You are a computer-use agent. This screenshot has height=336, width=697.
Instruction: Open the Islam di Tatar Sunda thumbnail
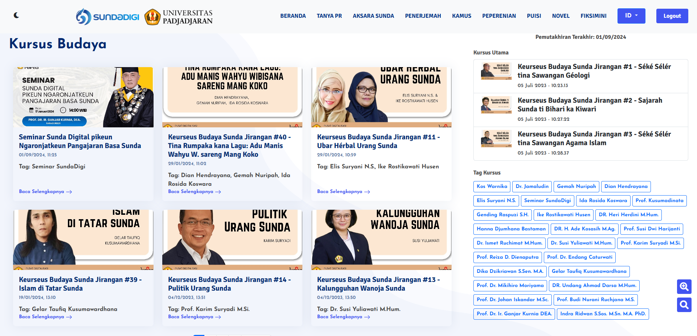83,240
